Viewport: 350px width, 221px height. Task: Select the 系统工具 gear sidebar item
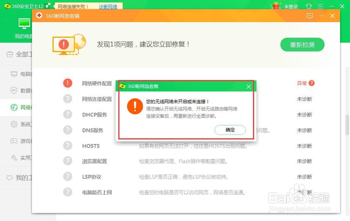pyautogui.click(x=21, y=124)
